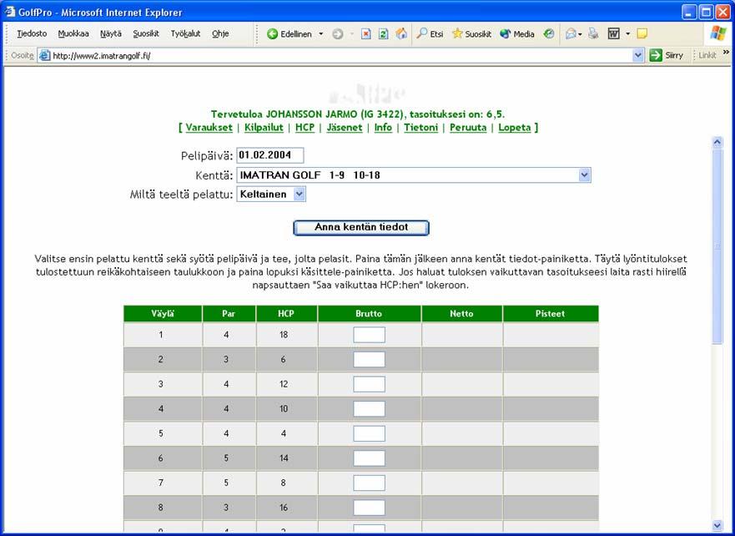
Task: Click the Lopeta link
Action: coord(515,127)
